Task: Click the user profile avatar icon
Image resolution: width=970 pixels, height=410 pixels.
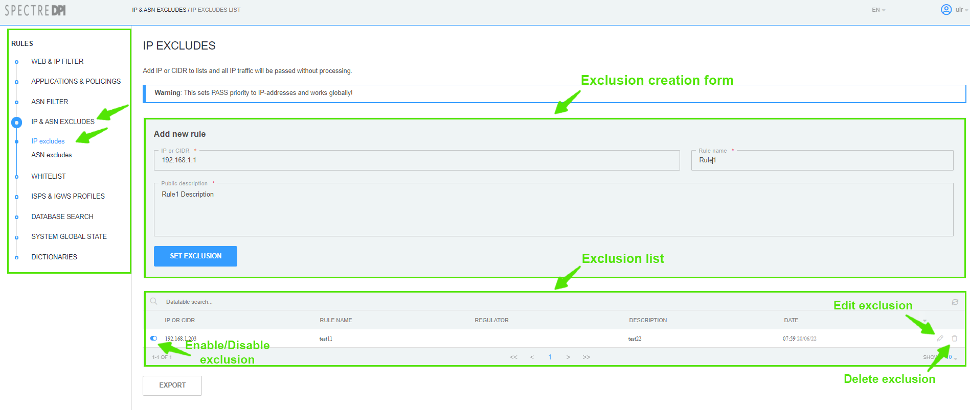Action: tap(946, 10)
